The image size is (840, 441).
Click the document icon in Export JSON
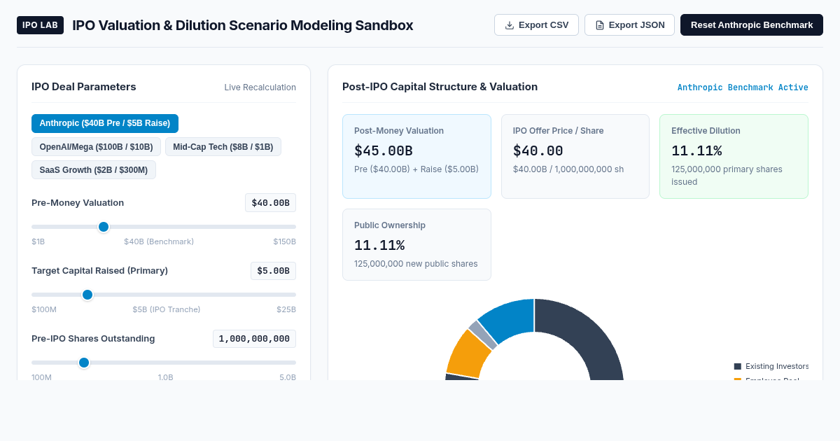coord(600,25)
